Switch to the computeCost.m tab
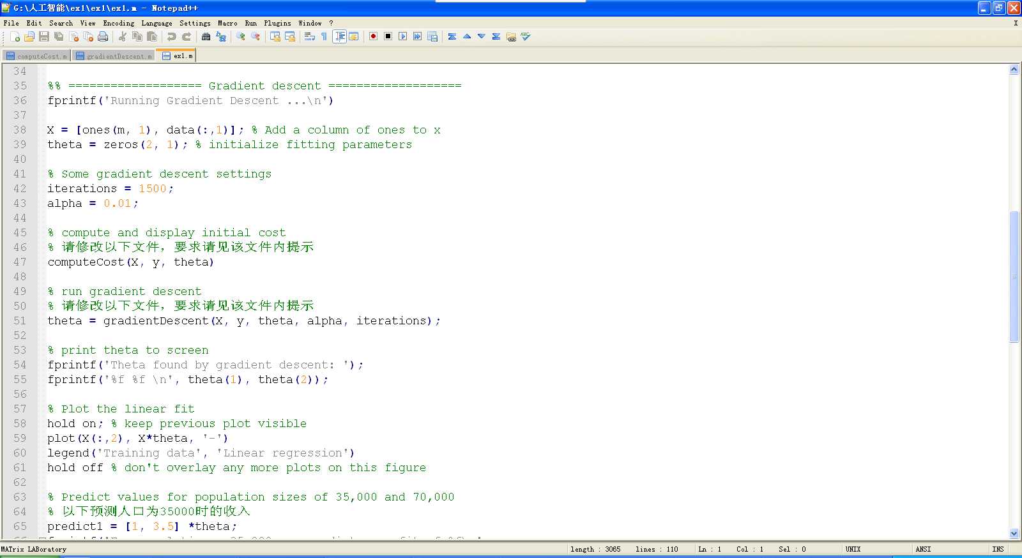 pos(36,56)
